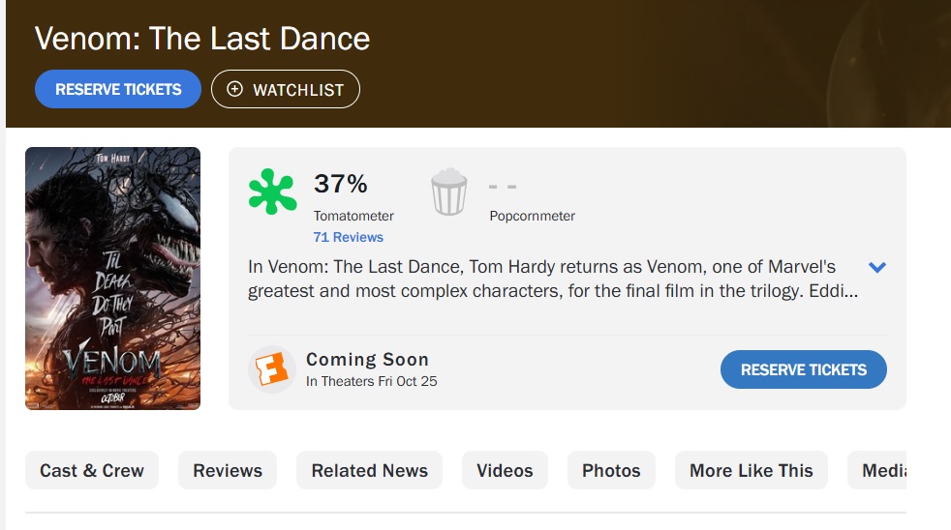951x530 pixels.
Task: Click the plus icon in Watchlist button
Action: [234, 89]
